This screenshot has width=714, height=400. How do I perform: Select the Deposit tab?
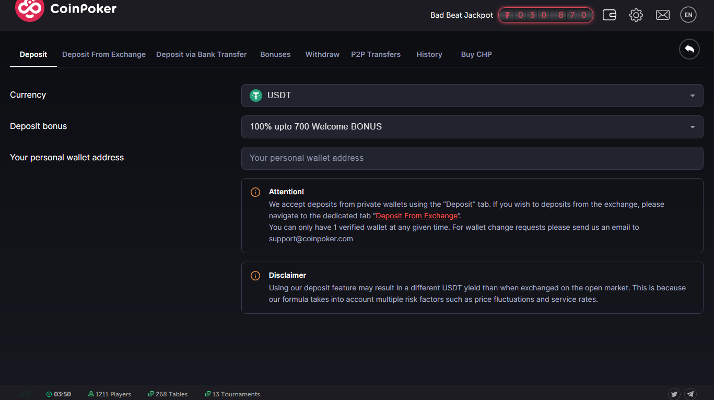tap(33, 54)
